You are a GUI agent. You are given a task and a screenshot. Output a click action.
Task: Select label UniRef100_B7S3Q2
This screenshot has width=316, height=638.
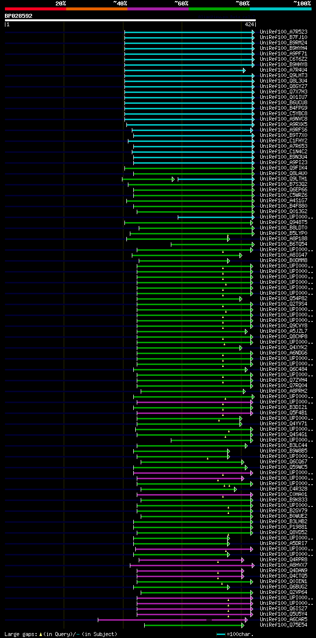(x=283, y=184)
